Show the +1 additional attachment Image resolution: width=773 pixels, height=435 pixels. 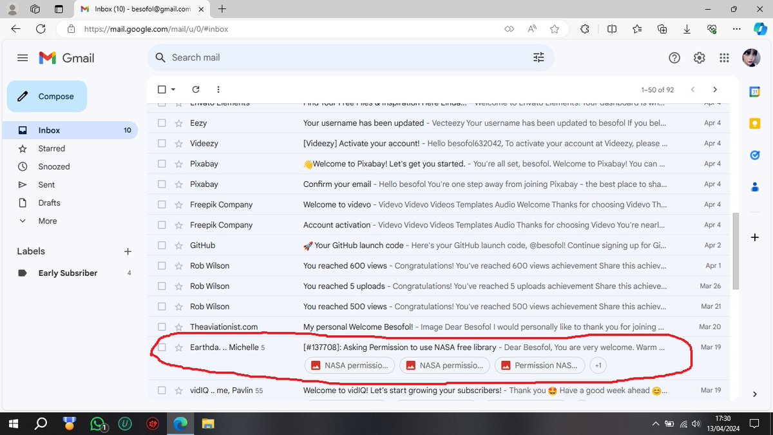click(598, 365)
